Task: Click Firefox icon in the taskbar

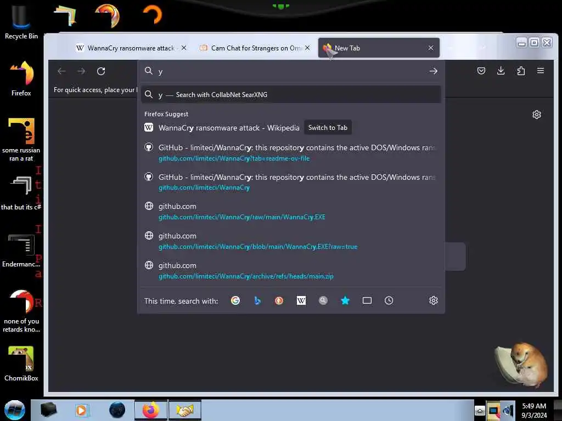Action: point(151,410)
